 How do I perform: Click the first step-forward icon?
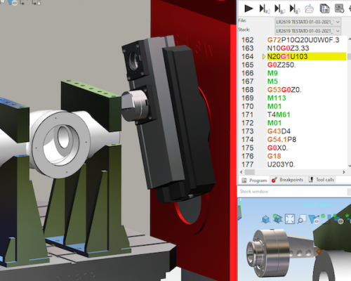[x=264, y=8]
